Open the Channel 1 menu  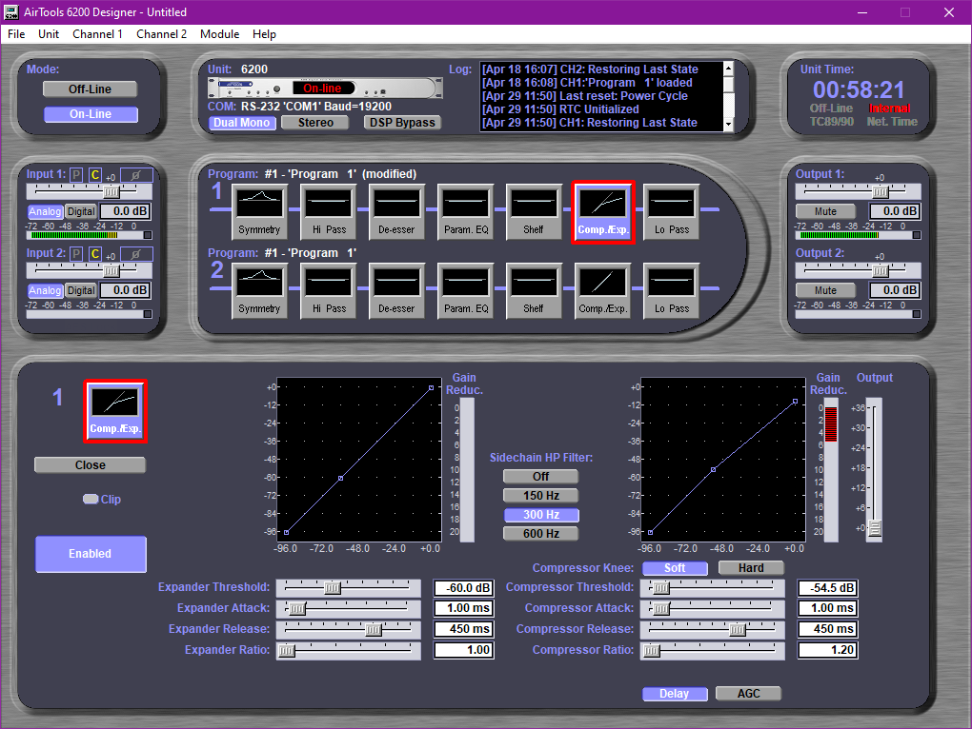97,34
